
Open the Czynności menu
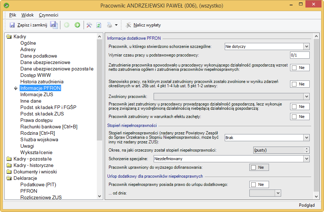49,15
